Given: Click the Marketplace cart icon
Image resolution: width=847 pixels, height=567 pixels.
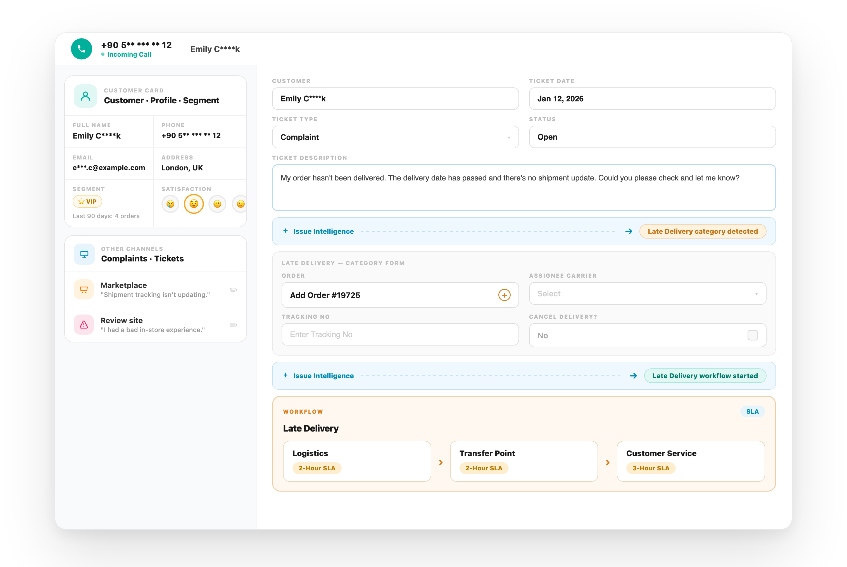Looking at the screenshot, I should pyautogui.click(x=84, y=289).
